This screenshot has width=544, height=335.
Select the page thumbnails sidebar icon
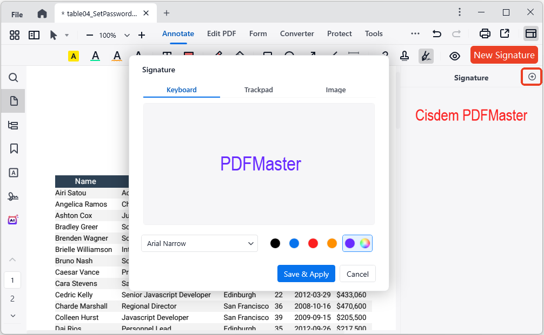point(13,100)
